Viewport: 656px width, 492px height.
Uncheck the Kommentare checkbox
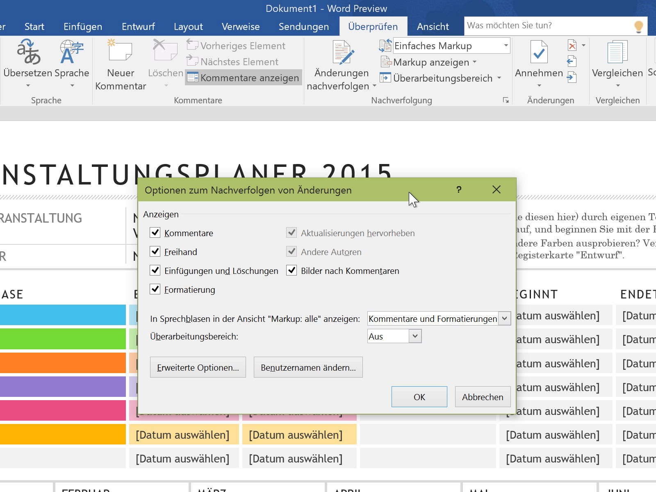[155, 233]
